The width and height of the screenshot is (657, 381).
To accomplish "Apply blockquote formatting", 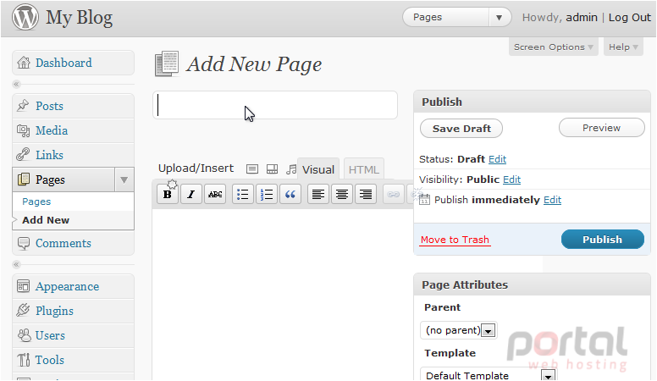I will pos(290,194).
